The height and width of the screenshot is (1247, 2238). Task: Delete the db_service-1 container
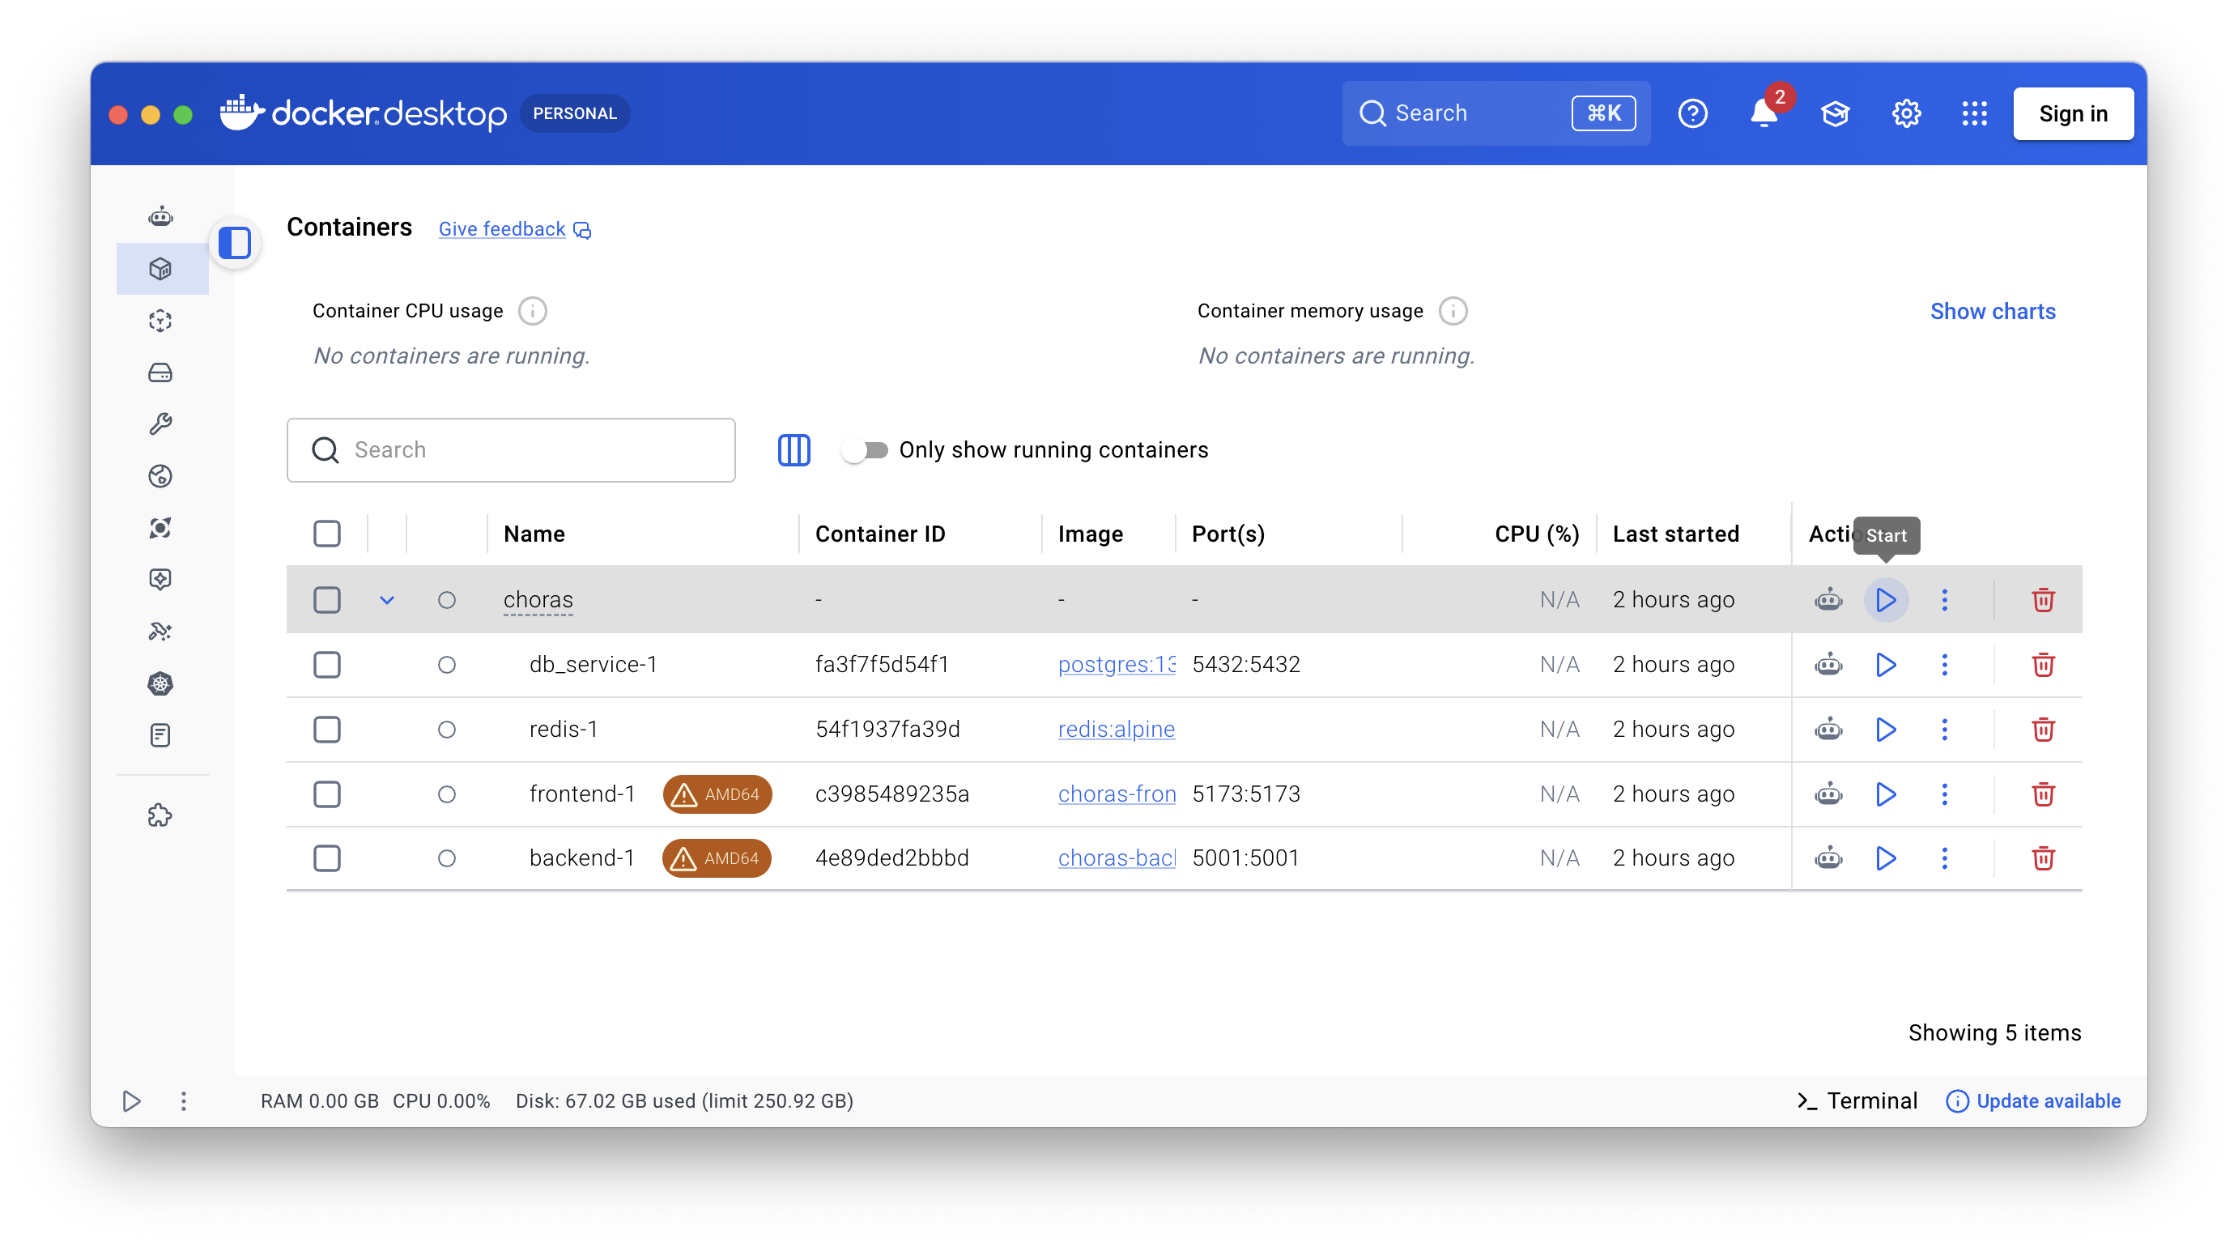[2043, 665]
